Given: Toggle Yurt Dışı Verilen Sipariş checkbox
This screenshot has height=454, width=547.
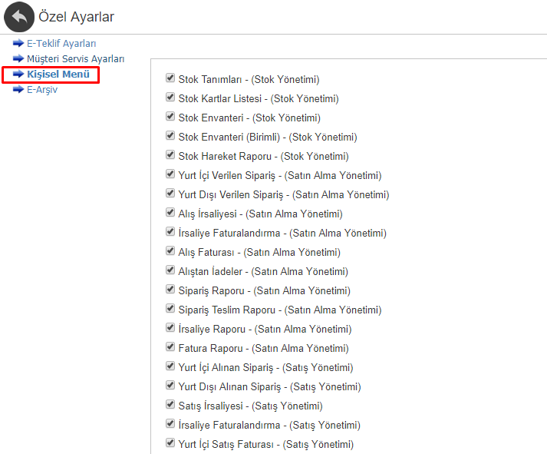Looking at the screenshot, I should 170,193.
